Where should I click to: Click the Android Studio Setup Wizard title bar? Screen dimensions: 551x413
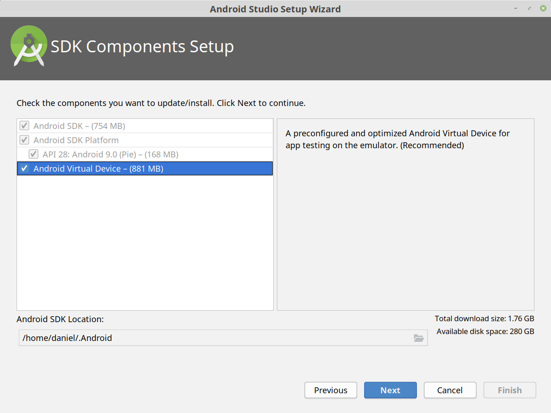275,9
